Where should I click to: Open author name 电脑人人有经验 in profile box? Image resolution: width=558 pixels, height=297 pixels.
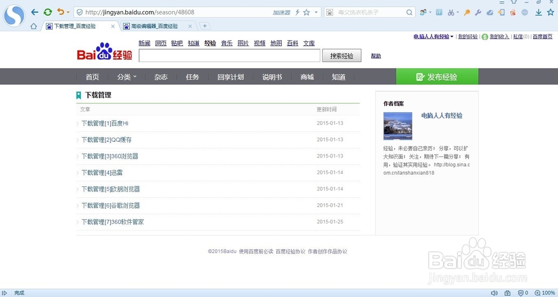pyautogui.click(x=442, y=116)
